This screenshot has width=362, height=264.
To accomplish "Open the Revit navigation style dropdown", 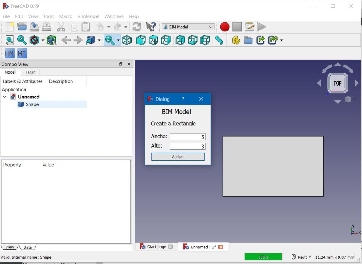I will coord(301,257).
